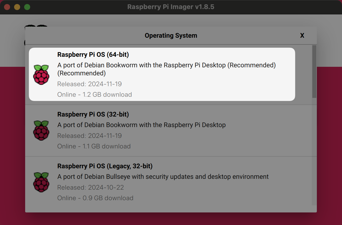Click the Raspberry Pi logo beside 32-bit OS

click(41, 131)
